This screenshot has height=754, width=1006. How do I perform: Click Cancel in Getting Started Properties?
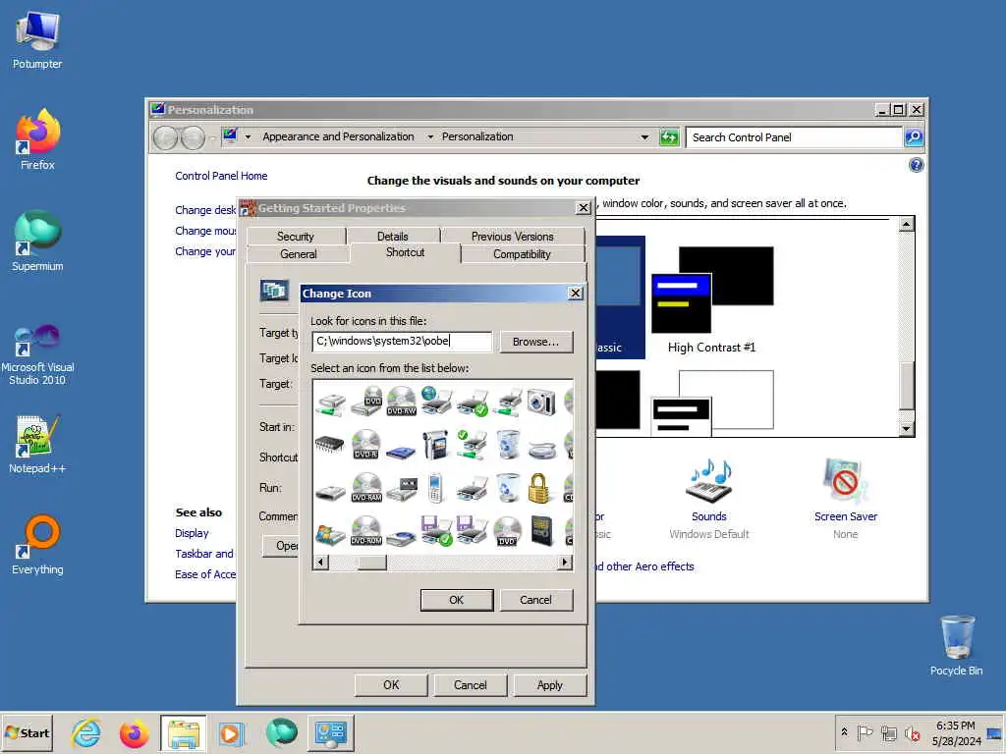[471, 685]
